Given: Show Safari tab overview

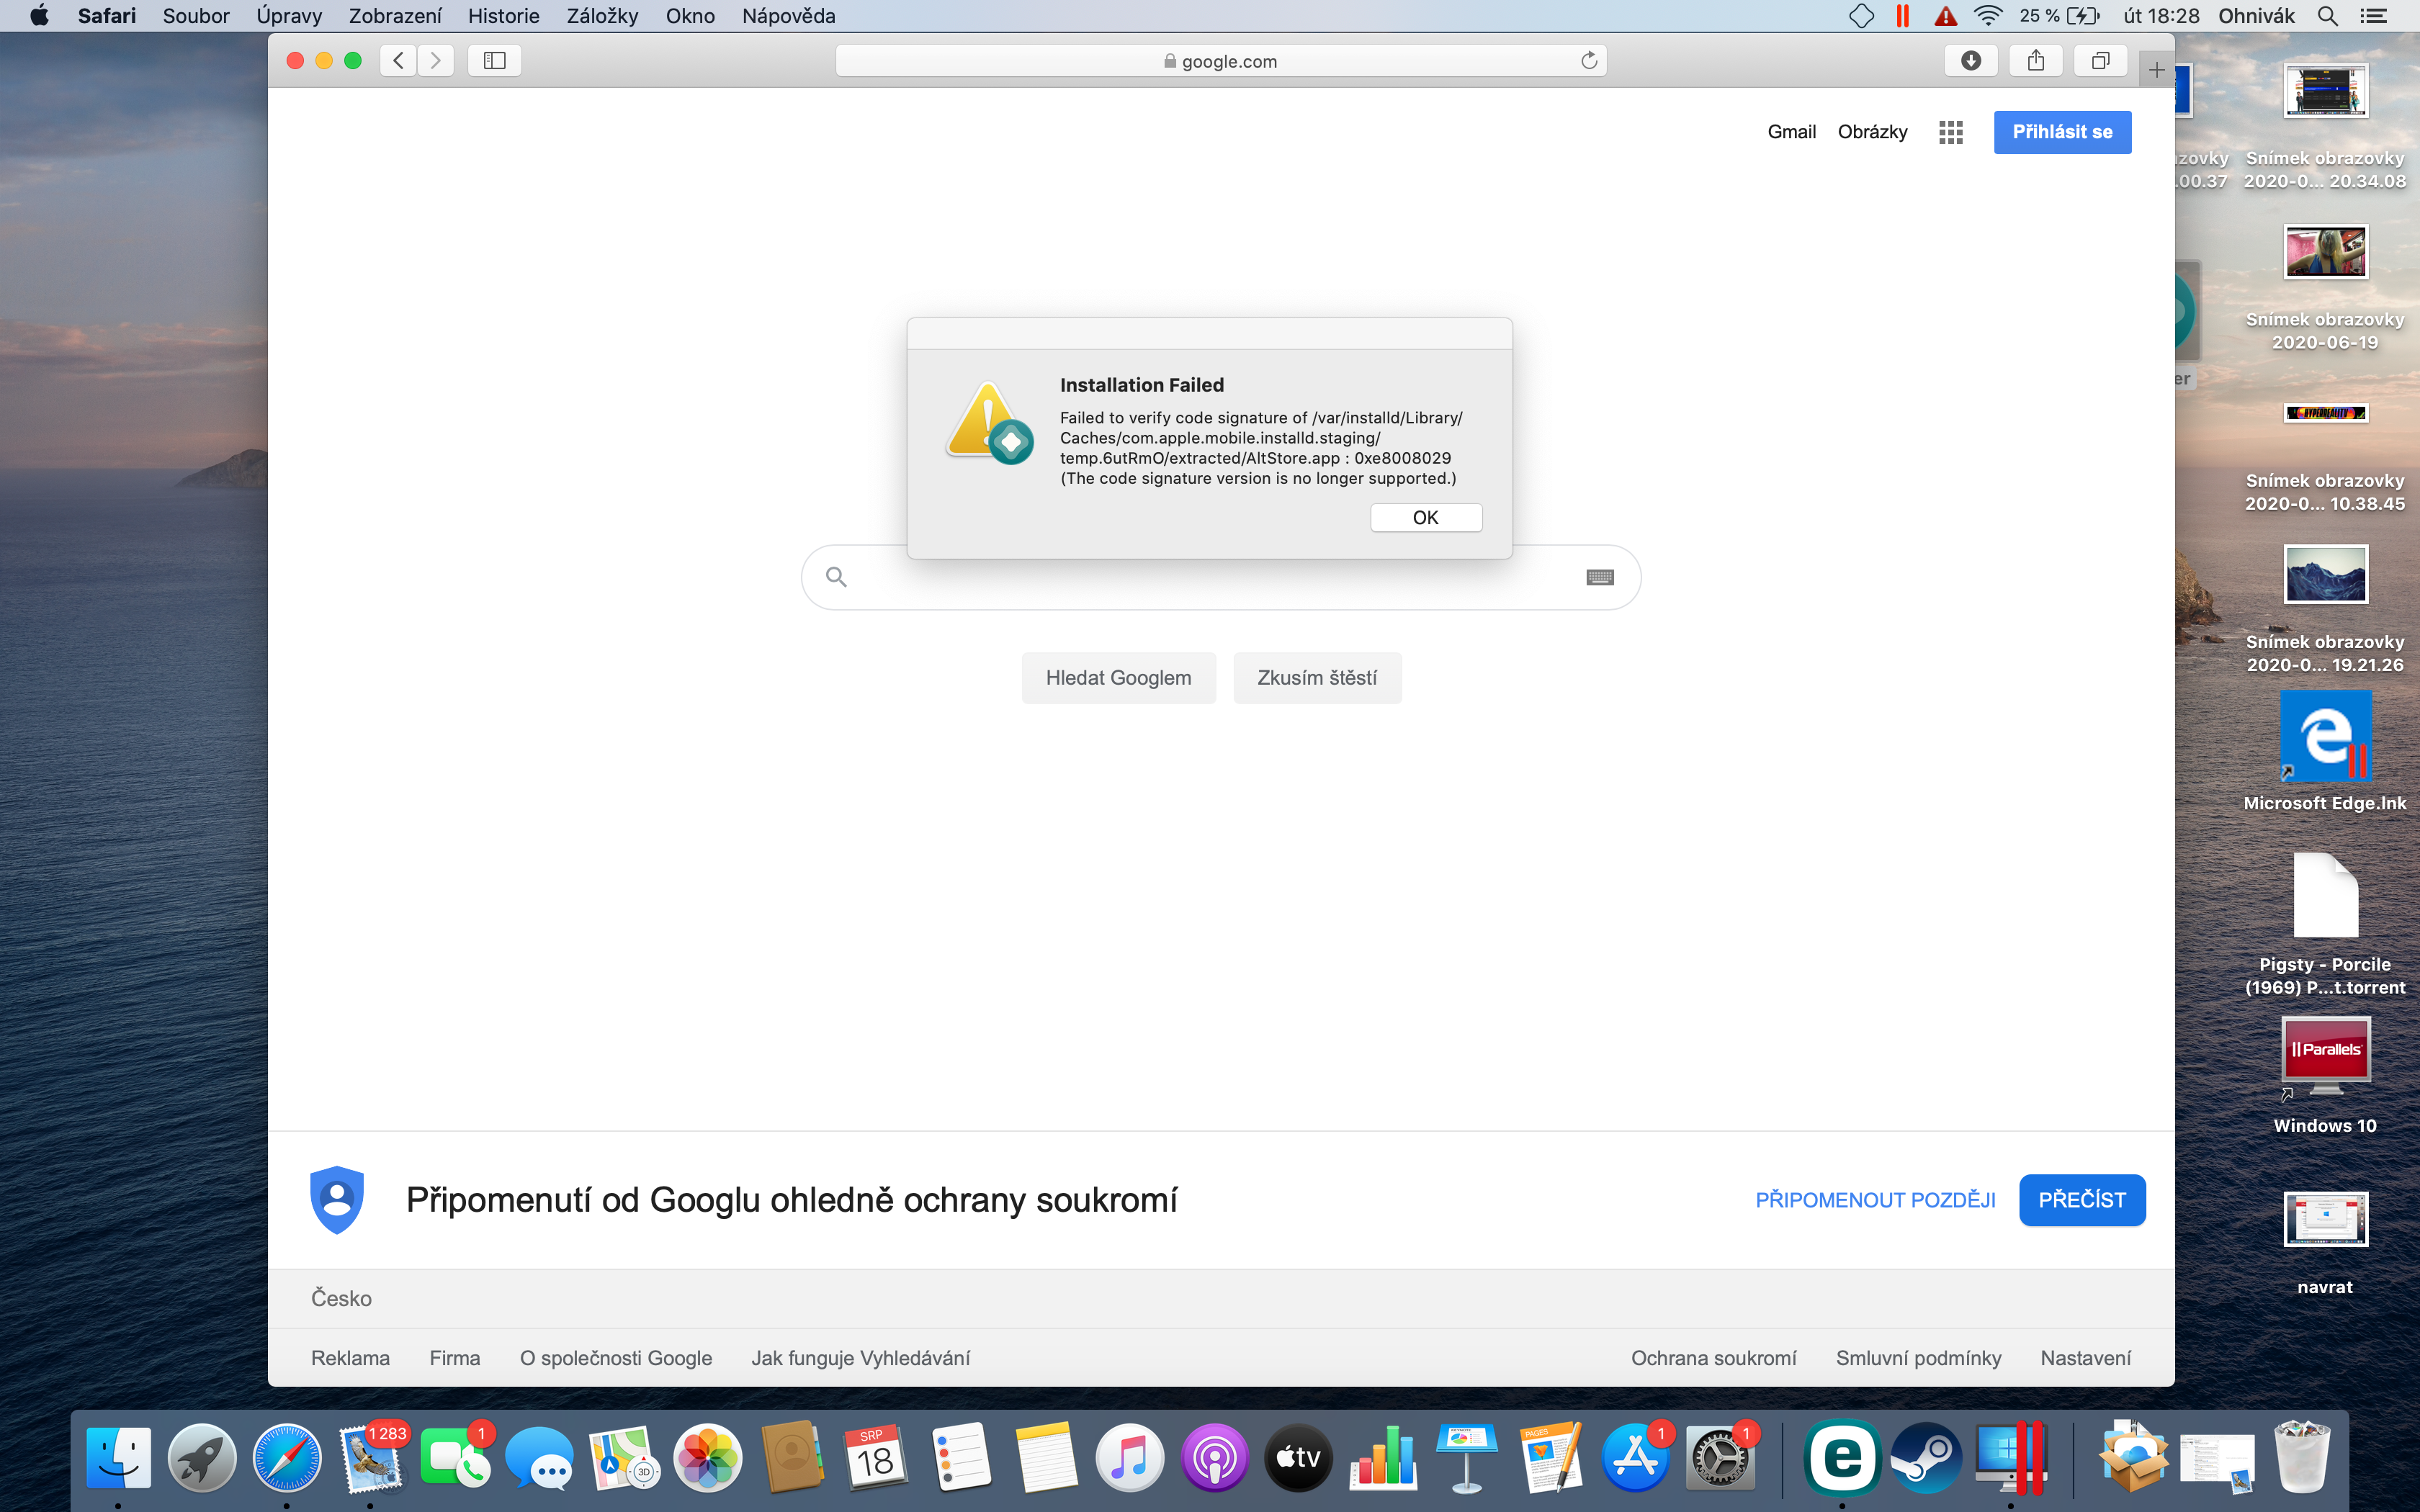Looking at the screenshot, I should (2100, 61).
